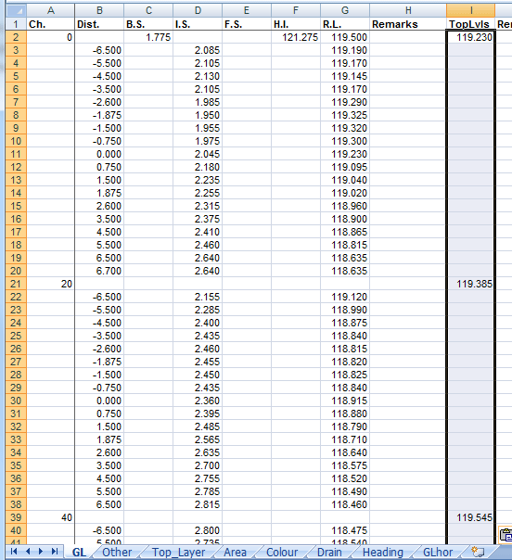Screen dimensions: 512x560
Task: Select column D header
Action: click(198, 11)
